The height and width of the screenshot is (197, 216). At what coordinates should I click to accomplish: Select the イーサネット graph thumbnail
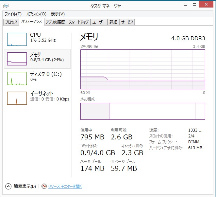17,98
